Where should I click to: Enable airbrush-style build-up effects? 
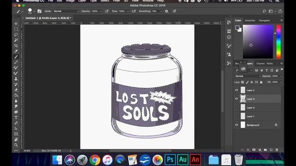click(x=134, y=11)
